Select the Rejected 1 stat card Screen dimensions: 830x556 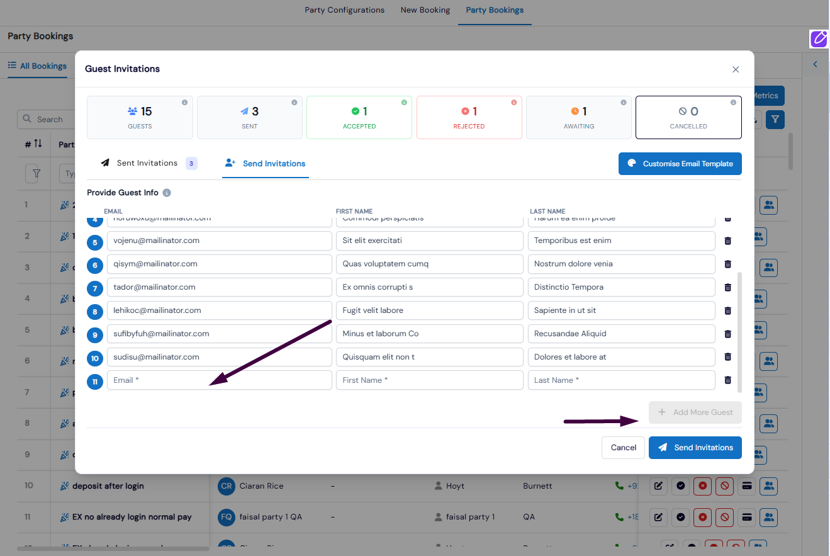(469, 117)
